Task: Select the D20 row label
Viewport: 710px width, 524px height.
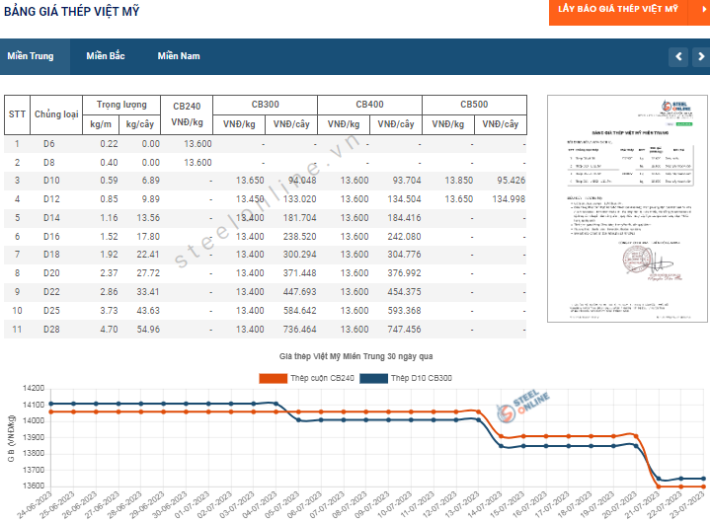Action: [x=51, y=273]
